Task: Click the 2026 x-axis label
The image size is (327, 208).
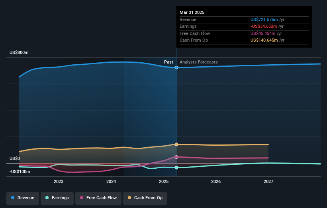Action: point(216,182)
